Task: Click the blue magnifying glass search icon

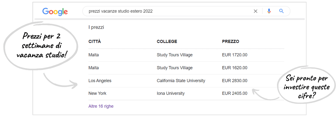Action: pyautogui.click(x=281, y=11)
